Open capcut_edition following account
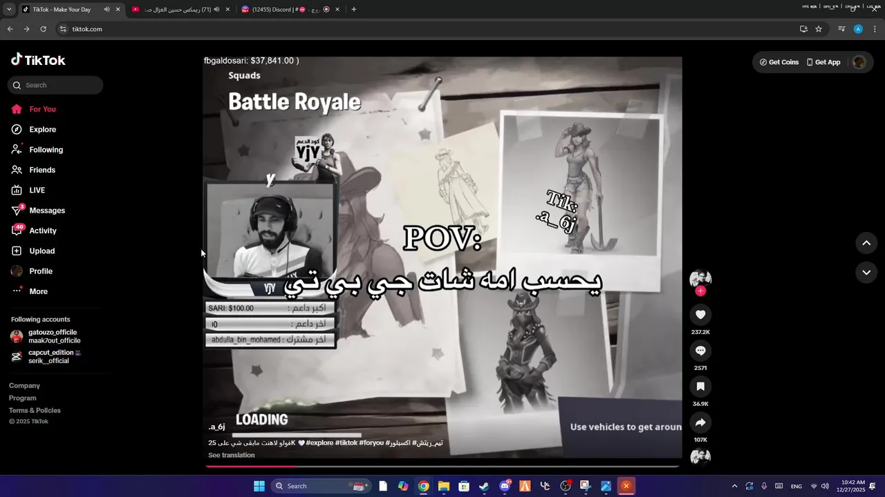 pyautogui.click(x=46, y=356)
